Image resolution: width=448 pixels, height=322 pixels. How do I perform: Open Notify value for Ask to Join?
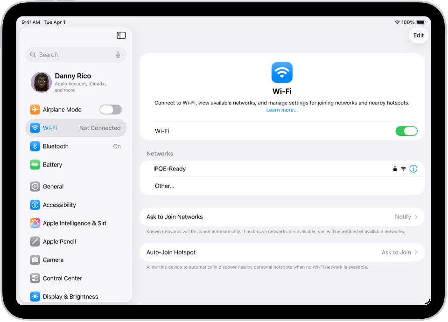(x=403, y=217)
